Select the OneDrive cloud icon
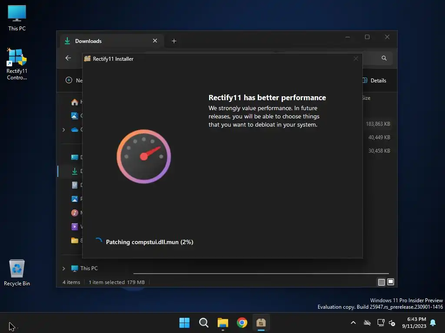The image size is (445, 333). pyautogui.click(x=75, y=130)
